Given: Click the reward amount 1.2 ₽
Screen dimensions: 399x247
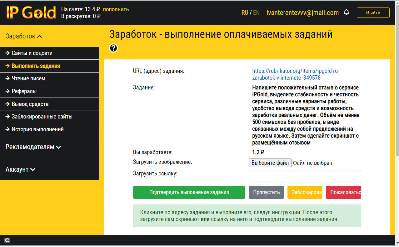Looking at the screenshot, I should [x=258, y=152].
